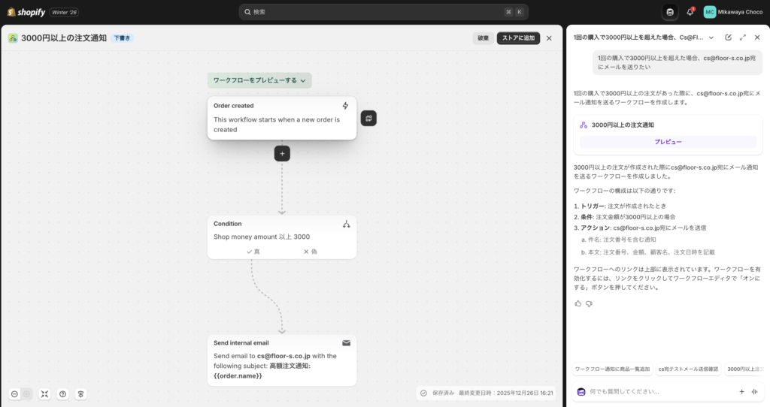
Task: Click the swap trigger icon beside Order created
Action: [x=368, y=118]
